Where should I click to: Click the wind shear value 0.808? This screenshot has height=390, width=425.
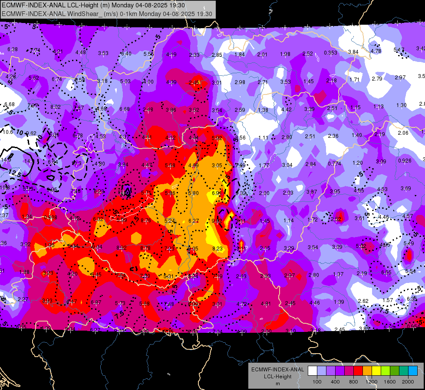click(x=50, y=217)
